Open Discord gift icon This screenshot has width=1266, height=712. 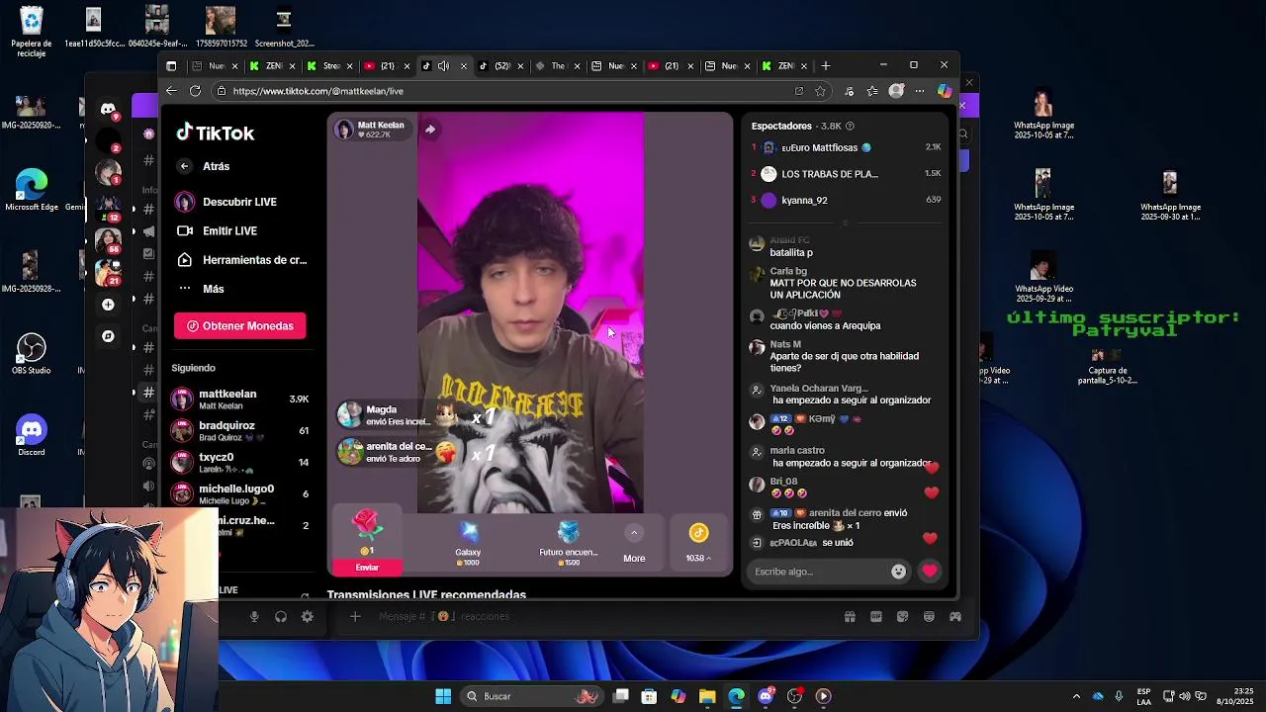(x=850, y=617)
